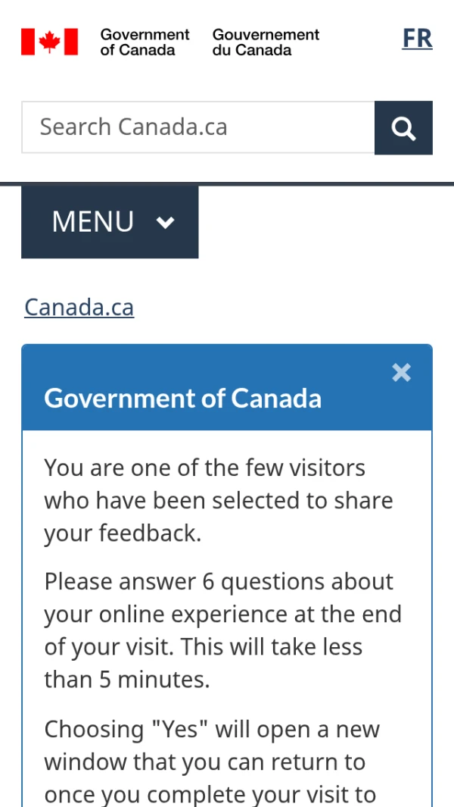
Task: Focus the Search Canada.ca text field
Action: click(198, 127)
